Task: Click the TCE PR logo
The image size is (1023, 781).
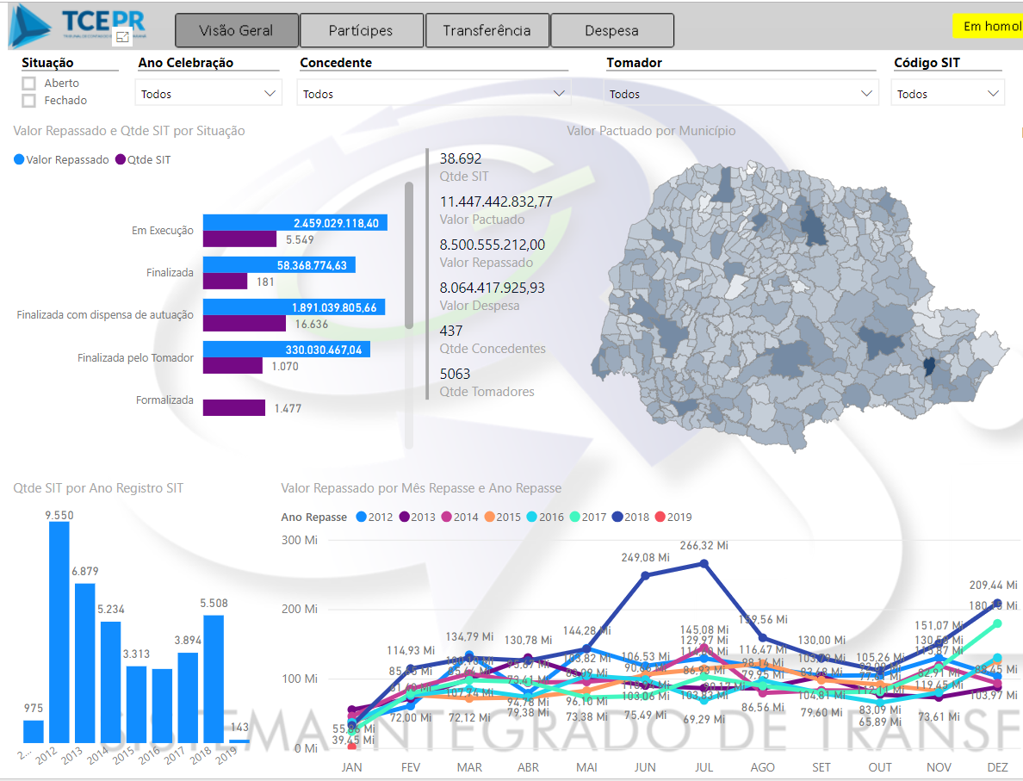Action: pyautogui.click(x=77, y=26)
